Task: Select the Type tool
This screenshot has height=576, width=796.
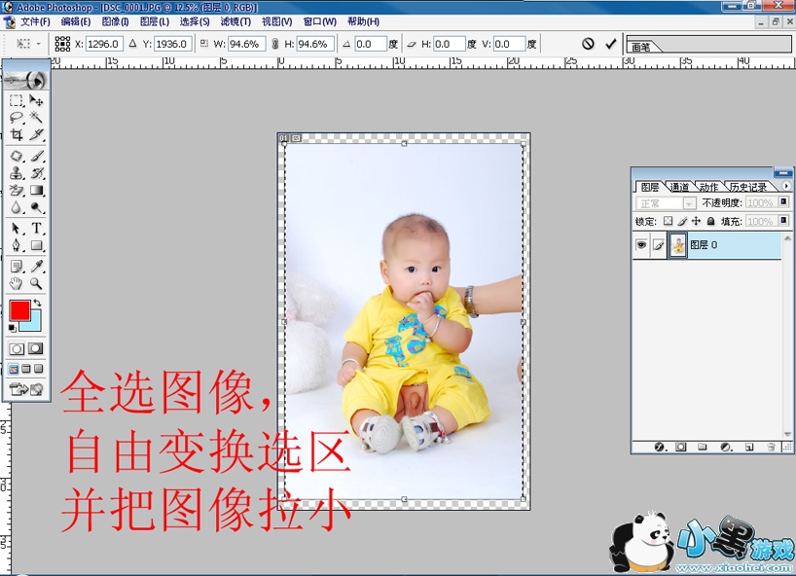Action: click(x=36, y=229)
